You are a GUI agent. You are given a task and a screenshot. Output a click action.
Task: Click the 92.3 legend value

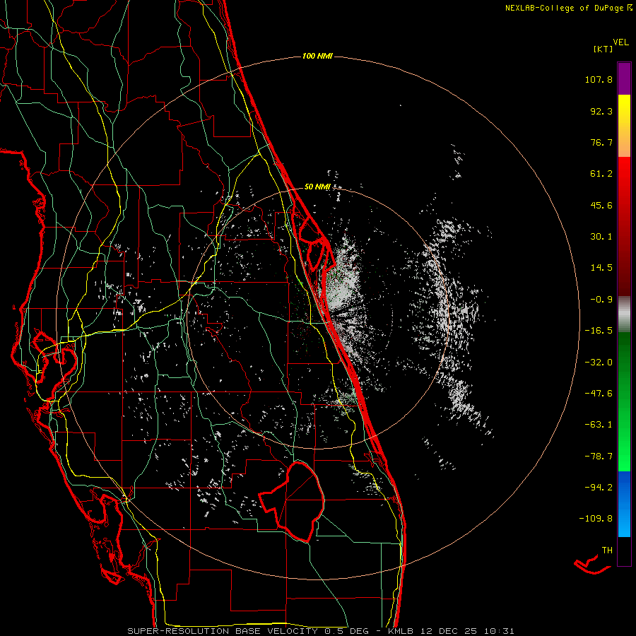(601, 111)
